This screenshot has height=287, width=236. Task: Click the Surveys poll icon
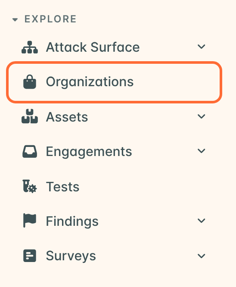[x=30, y=256]
